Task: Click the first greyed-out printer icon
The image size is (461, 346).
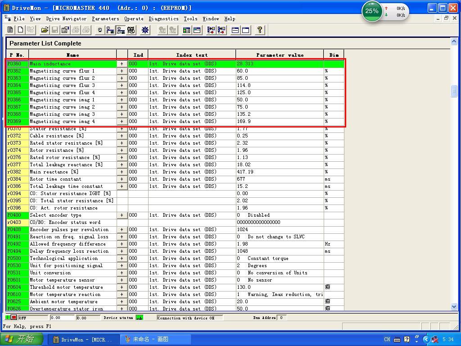Action: click(76, 30)
